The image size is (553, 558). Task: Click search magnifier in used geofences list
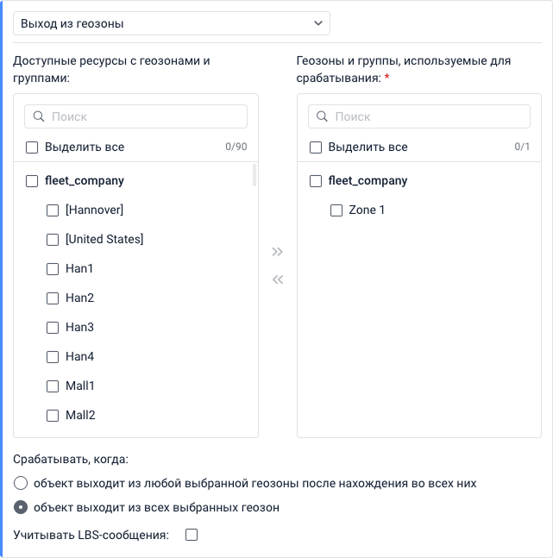tap(321, 116)
